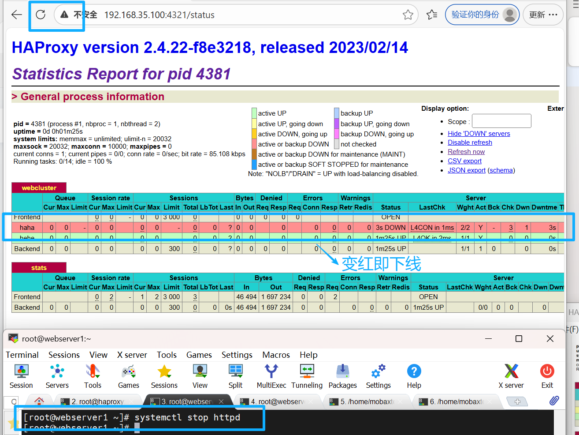Click the Split terminal icon
This screenshot has width=579, height=435.
point(235,371)
